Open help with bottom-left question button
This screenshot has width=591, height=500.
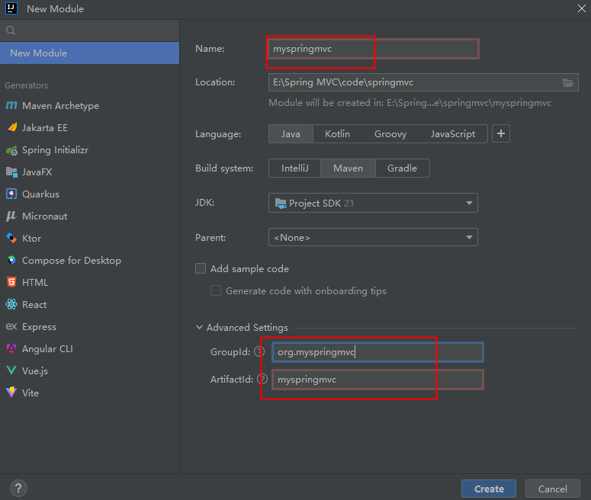click(x=18, y=489)
